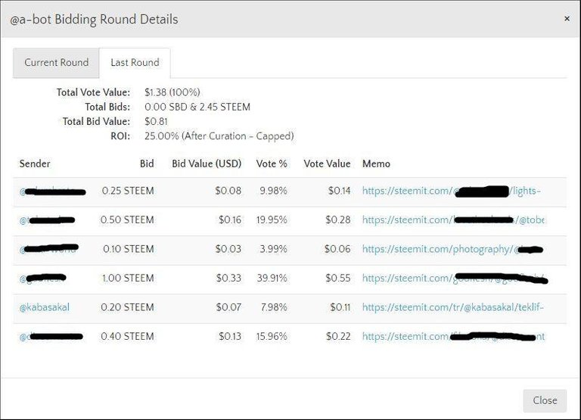Click the 19.95% vote percentage
The image size is (581, 420).
pos(272,219)
